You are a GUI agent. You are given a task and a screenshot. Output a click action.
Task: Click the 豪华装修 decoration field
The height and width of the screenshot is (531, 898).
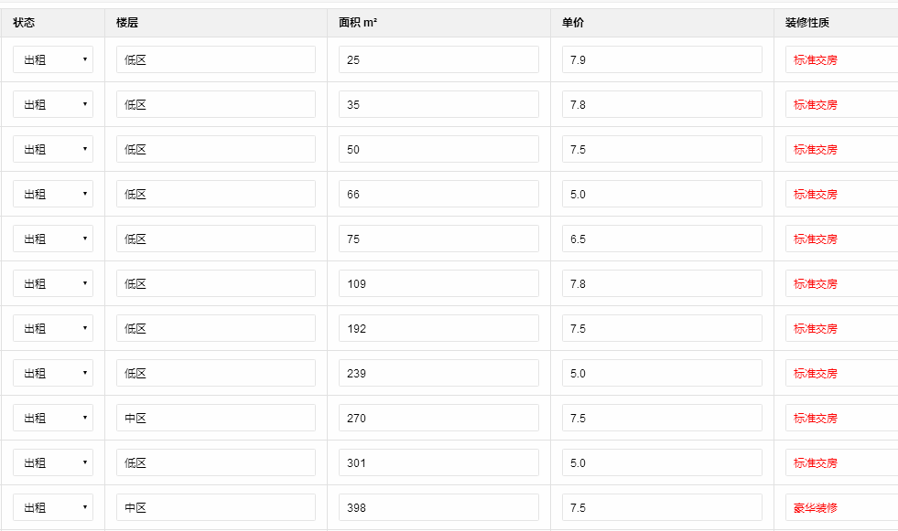pos(841,507)
